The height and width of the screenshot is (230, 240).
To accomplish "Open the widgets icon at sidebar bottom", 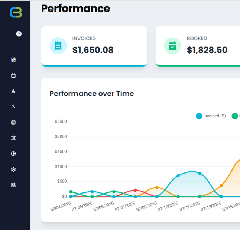I will [14, 185].
